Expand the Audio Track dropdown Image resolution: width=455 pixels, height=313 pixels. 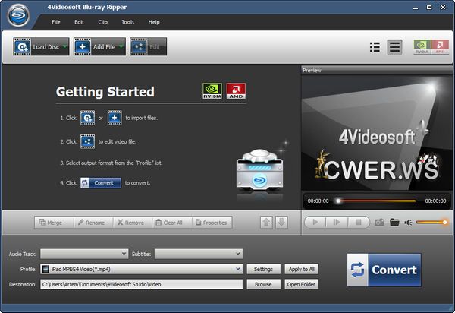click(x=84, y=254)
